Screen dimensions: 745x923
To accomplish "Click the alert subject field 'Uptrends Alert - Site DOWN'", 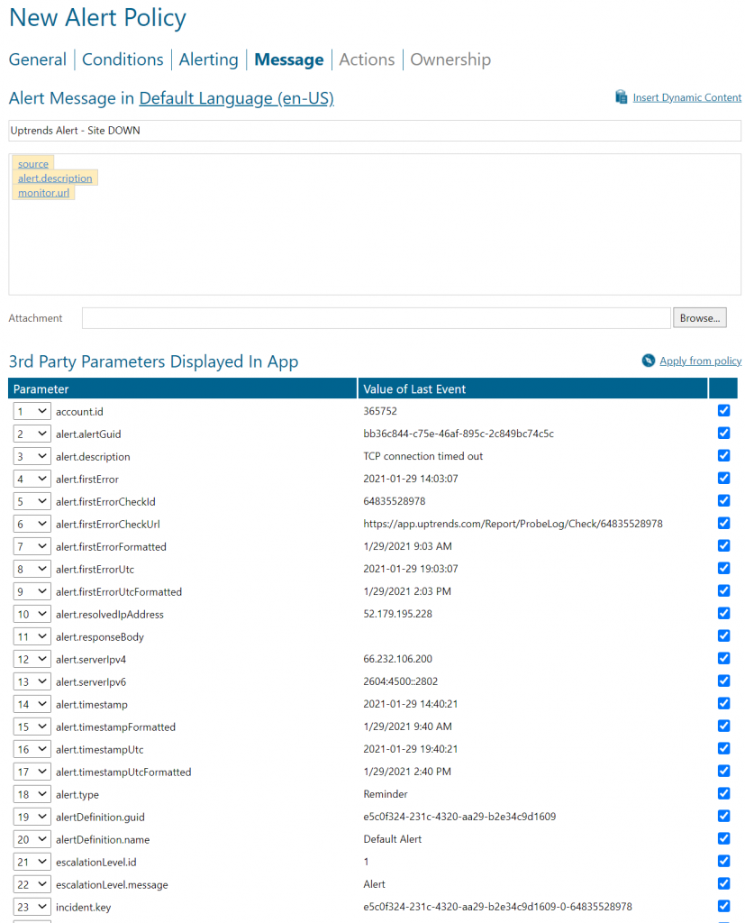I will tap(375, 131).
